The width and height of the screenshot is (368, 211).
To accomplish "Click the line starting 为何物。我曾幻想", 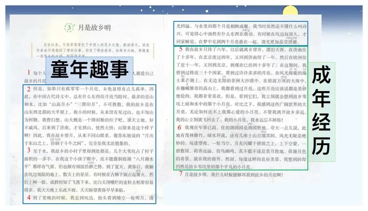I will coord(89,120).
